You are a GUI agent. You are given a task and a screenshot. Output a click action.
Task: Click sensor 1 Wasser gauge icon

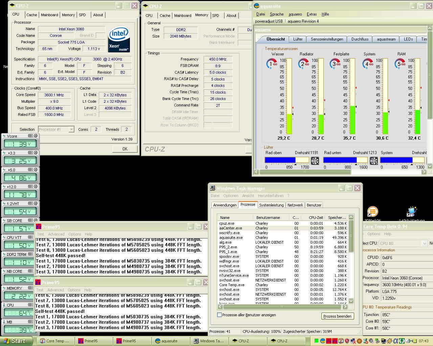click(271, 64)
